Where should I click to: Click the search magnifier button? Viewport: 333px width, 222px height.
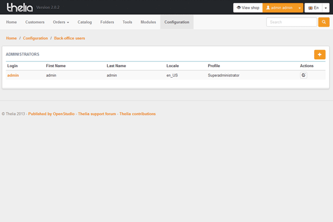tap(324, 22)
